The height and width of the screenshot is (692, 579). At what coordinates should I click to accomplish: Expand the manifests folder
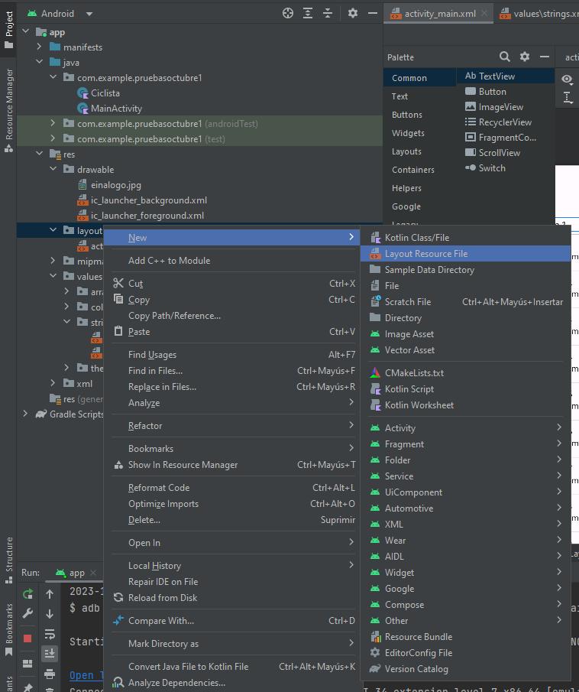coord(39,47)
